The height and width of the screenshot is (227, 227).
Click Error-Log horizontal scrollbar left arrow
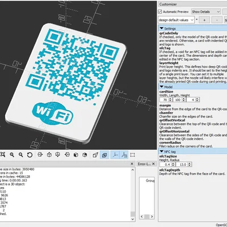pos(142,217)
